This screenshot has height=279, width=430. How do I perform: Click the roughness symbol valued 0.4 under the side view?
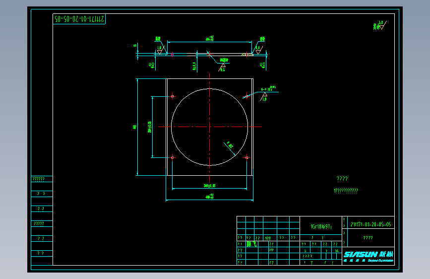[x=222, y=68]
